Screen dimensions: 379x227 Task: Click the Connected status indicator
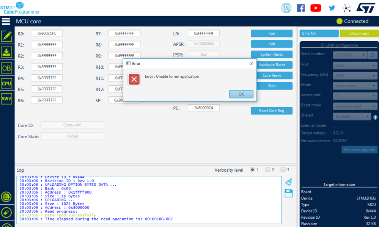[352, 21]
